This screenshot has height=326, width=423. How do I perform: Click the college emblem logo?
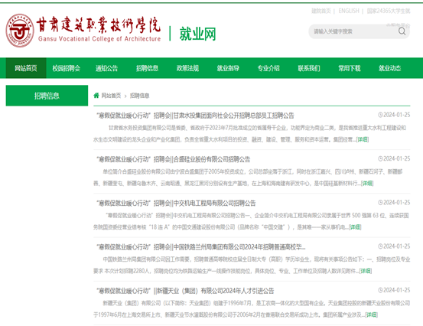(20, 31)
